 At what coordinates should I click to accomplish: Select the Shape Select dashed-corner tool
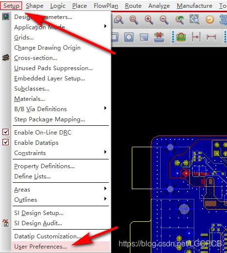point(144,37)
